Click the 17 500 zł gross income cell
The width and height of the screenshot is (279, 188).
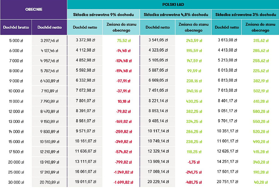pyautogui.click(x=16, y=152)
